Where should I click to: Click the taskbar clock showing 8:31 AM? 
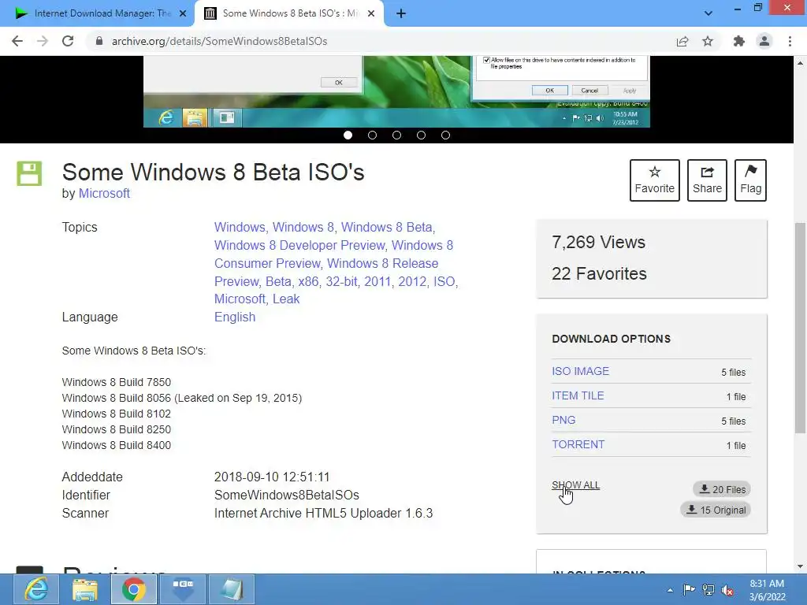point(767,590)
